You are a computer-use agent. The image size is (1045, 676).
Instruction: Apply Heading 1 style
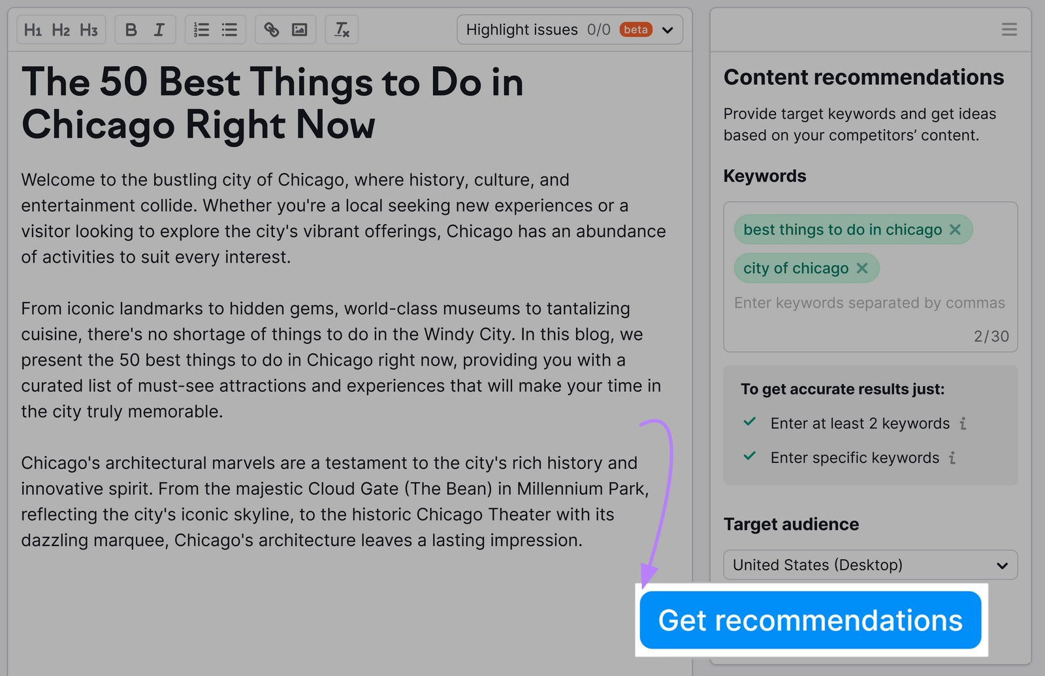(33, 29)
